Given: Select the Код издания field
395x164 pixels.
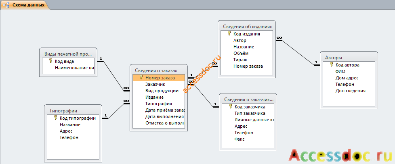Looking at the screenshot, I should (247, 34).
